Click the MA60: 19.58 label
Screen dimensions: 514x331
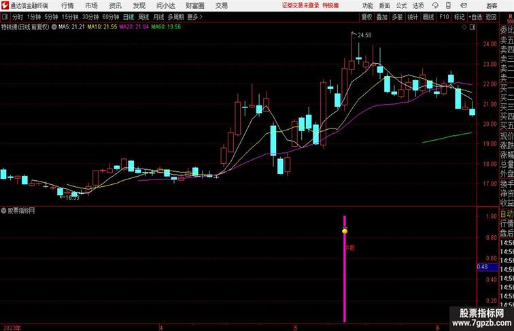pos(166,27)
